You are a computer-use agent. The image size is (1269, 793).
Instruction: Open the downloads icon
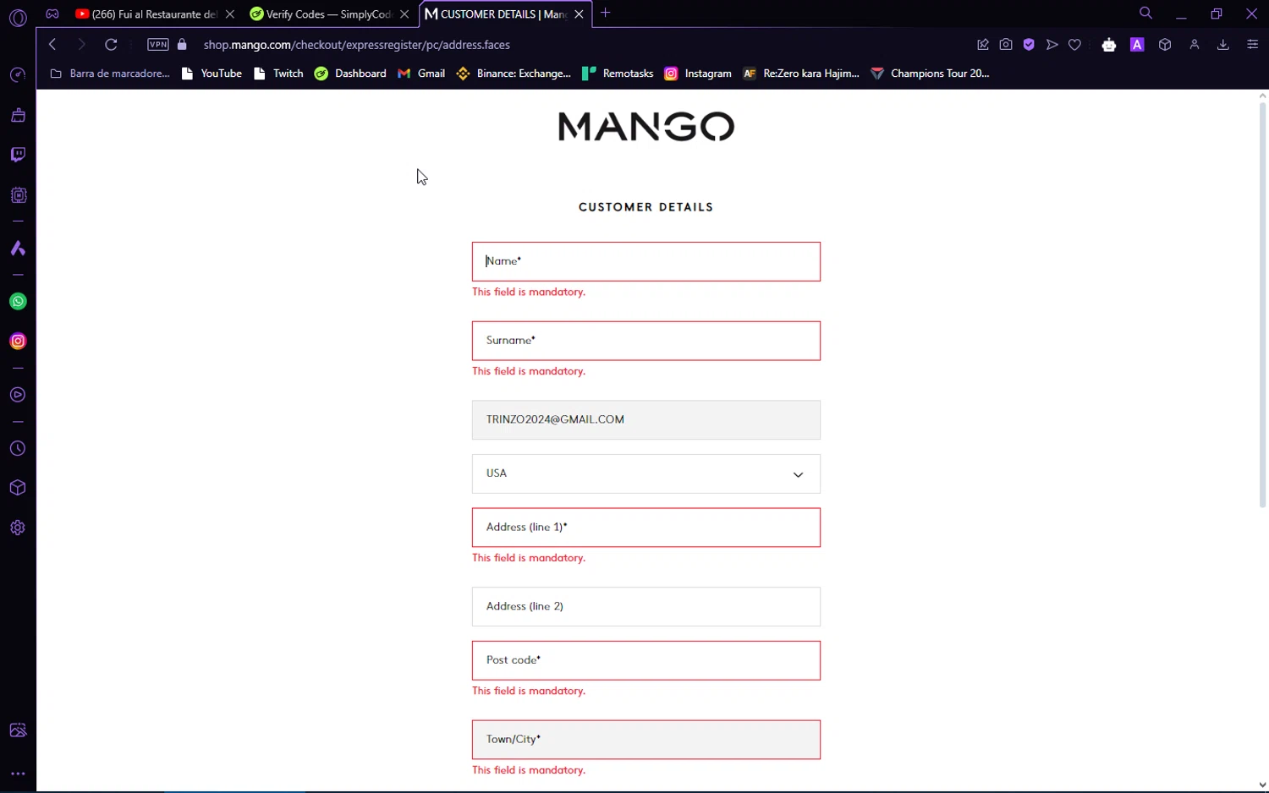click(x=1223, y=45)
